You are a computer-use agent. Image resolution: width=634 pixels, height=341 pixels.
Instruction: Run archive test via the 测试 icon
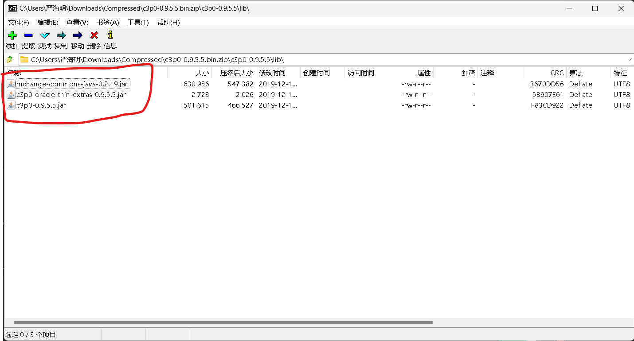(44, 35)
